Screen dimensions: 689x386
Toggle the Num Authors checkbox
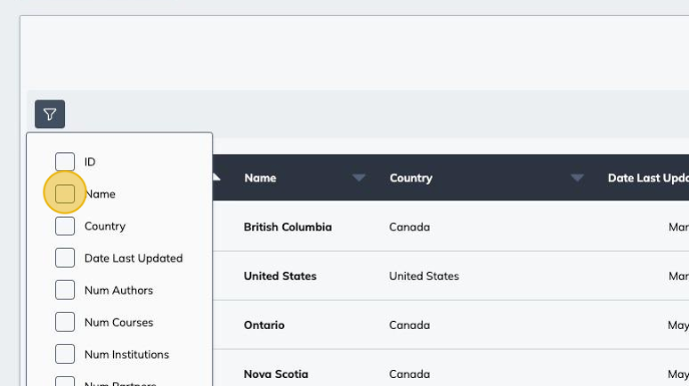coord(65,290)
